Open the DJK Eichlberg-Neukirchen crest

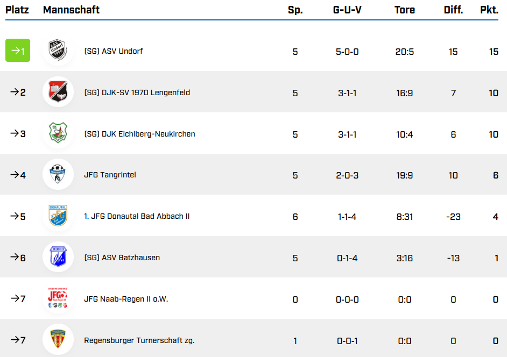(58, 134)
